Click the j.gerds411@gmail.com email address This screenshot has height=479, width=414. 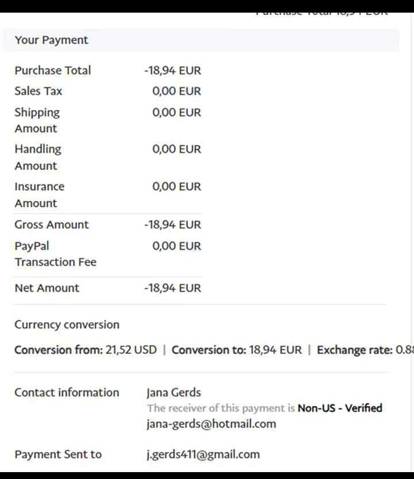(x=203, y=454)
